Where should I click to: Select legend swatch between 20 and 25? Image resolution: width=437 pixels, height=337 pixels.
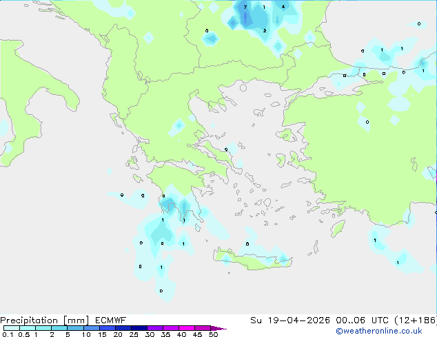[x=123, y=328]
